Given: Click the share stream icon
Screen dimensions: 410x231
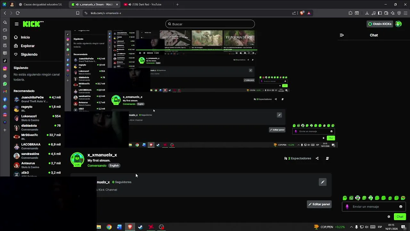Looking at the screenshot, I should pos(317,158).
